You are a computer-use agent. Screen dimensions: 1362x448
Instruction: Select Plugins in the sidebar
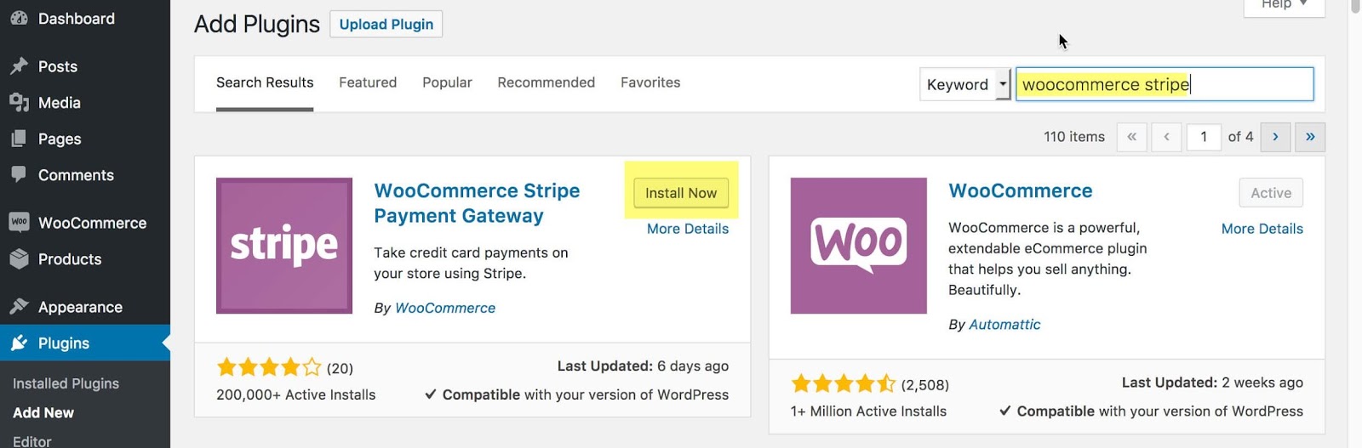85,343
